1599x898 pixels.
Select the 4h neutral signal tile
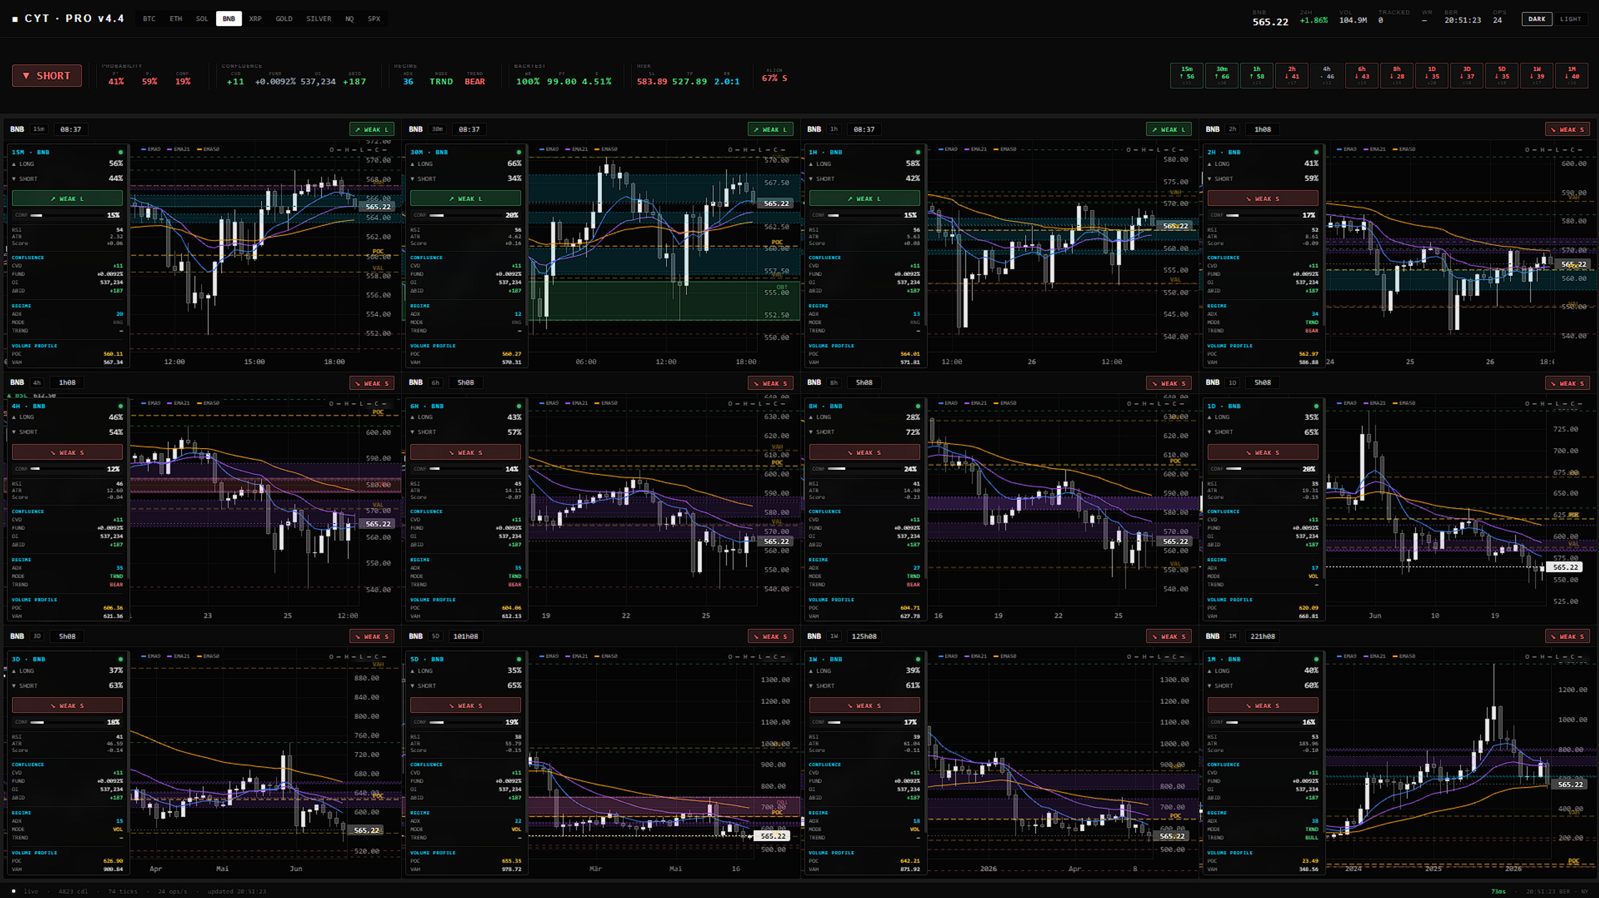(x=1326, y=76)
